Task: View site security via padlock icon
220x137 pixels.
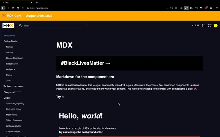Action: [28, 8]
